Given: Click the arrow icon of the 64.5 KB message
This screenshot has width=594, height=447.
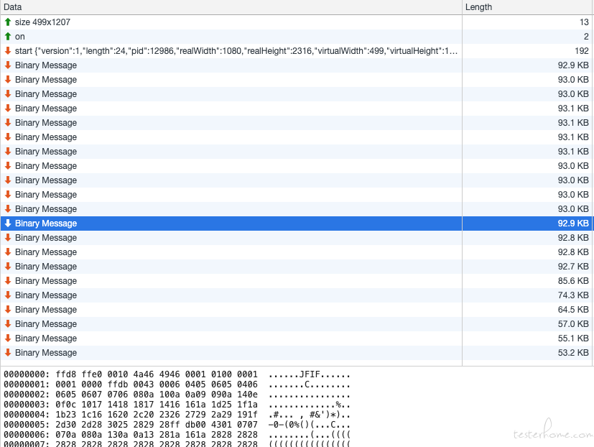Looking at the screenshot, I should click(x=8, y=310).
